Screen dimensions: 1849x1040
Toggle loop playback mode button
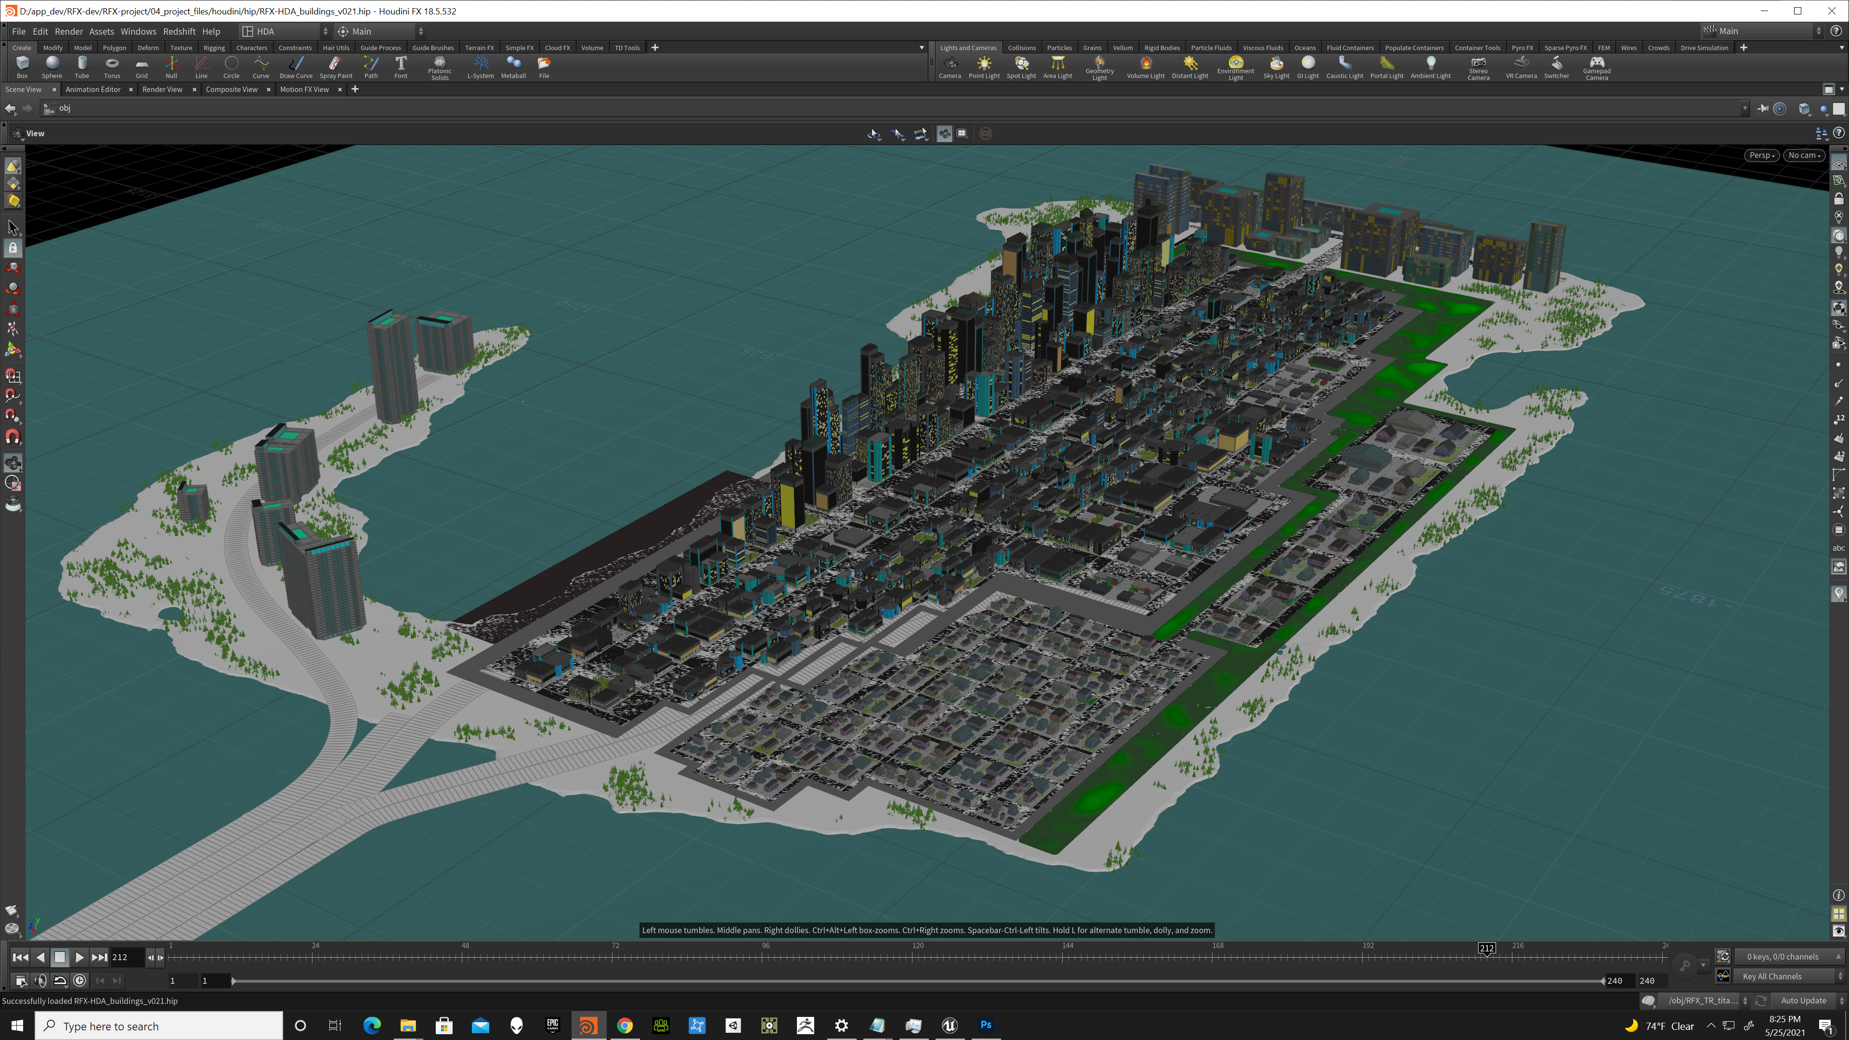coord(60,980)
